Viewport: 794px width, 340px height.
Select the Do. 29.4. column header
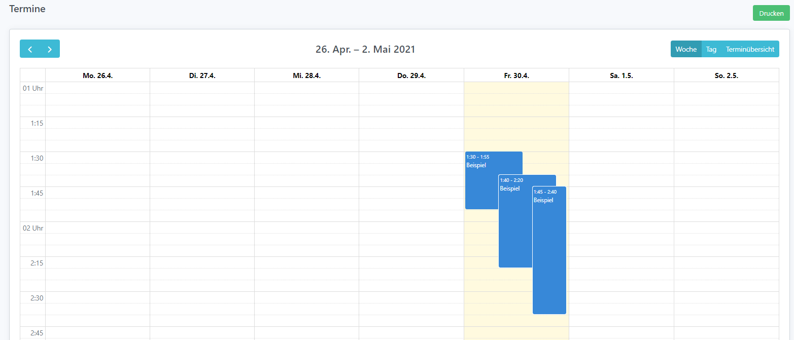[x=411, y=75]
